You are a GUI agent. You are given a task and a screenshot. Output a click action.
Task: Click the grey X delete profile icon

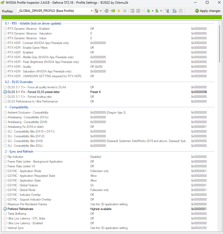click(x=125, y=11)
